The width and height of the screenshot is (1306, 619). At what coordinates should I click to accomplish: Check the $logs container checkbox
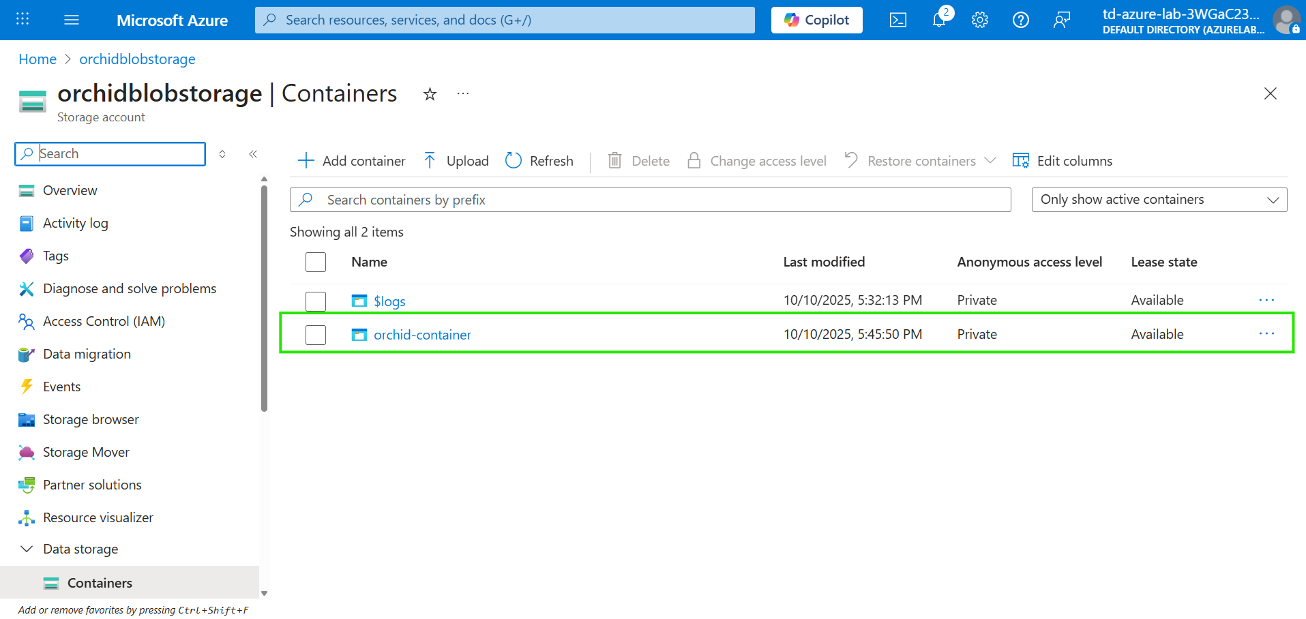(316, 301)
